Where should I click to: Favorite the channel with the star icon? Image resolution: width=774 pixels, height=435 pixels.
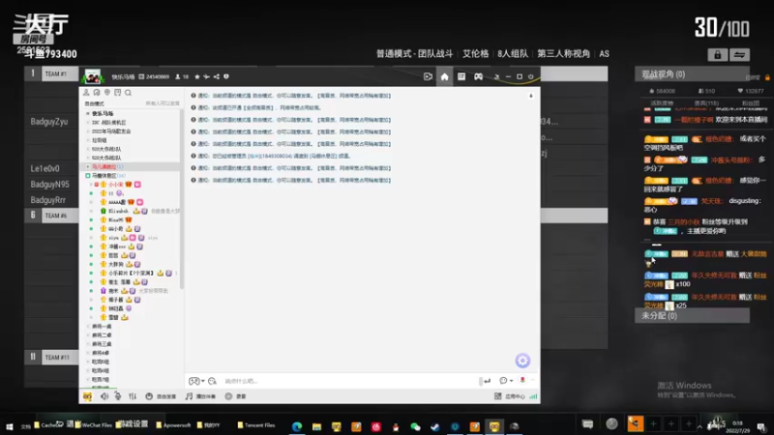(x=197, y=77)
